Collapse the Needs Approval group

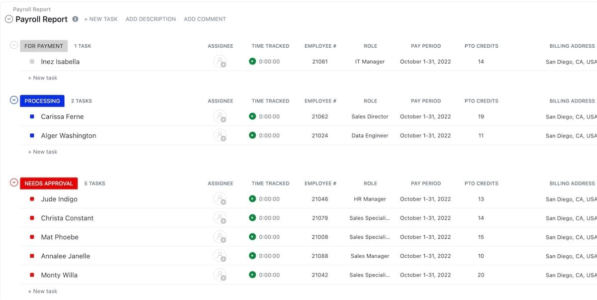coord(14,183)
